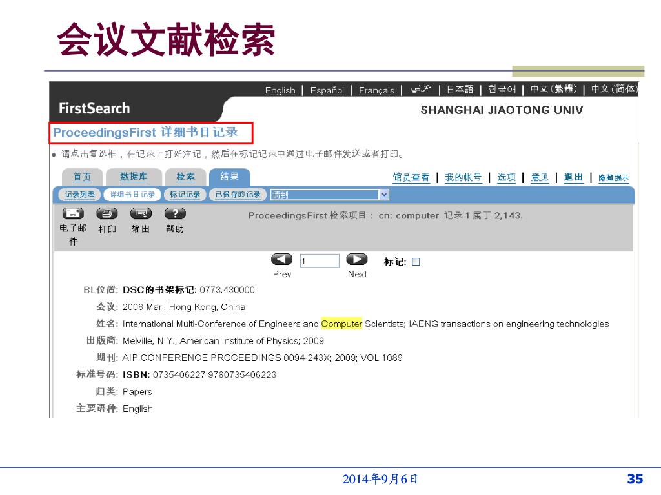Click the ProceedingsFirst 详细书目记录 heading
The height and width of the screenshot is (495, 661).
coord(145,133)
